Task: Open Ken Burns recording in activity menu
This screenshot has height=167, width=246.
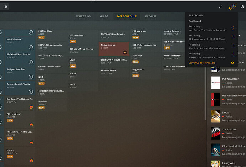Action: [211, 28]
